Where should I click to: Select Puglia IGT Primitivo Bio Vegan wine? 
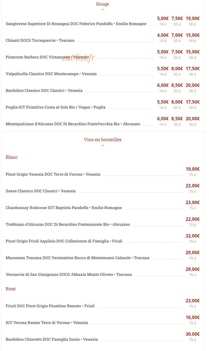tap(55, 107)
